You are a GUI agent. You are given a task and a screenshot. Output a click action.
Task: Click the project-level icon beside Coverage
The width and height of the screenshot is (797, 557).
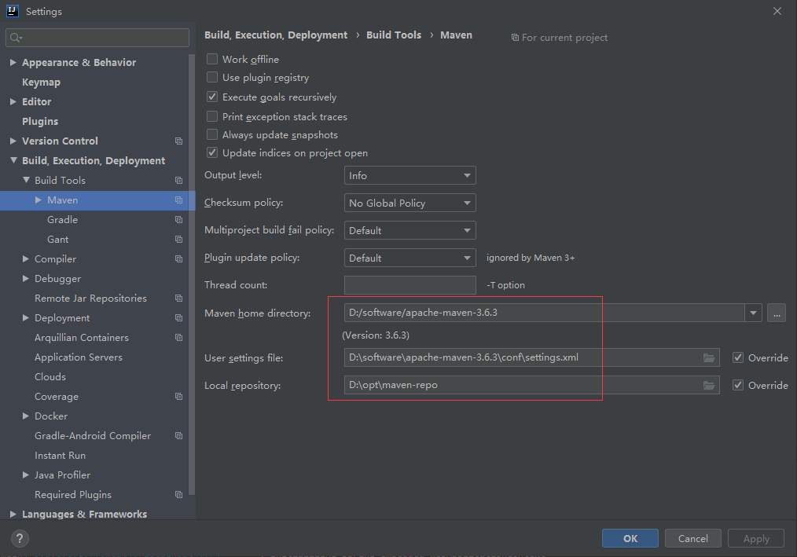(179, 397)
